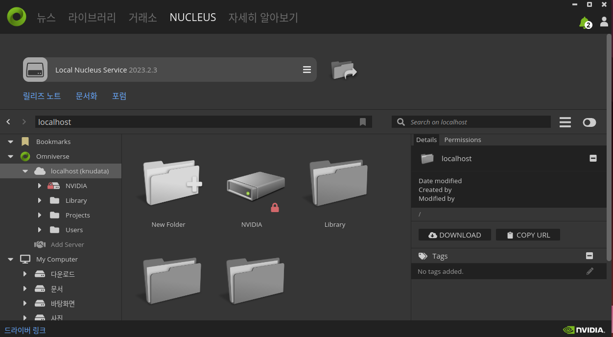Viewport: 613px width, 337px height.
Task: Open the NUCLEUS tab
Action: [x=193, y=18]
